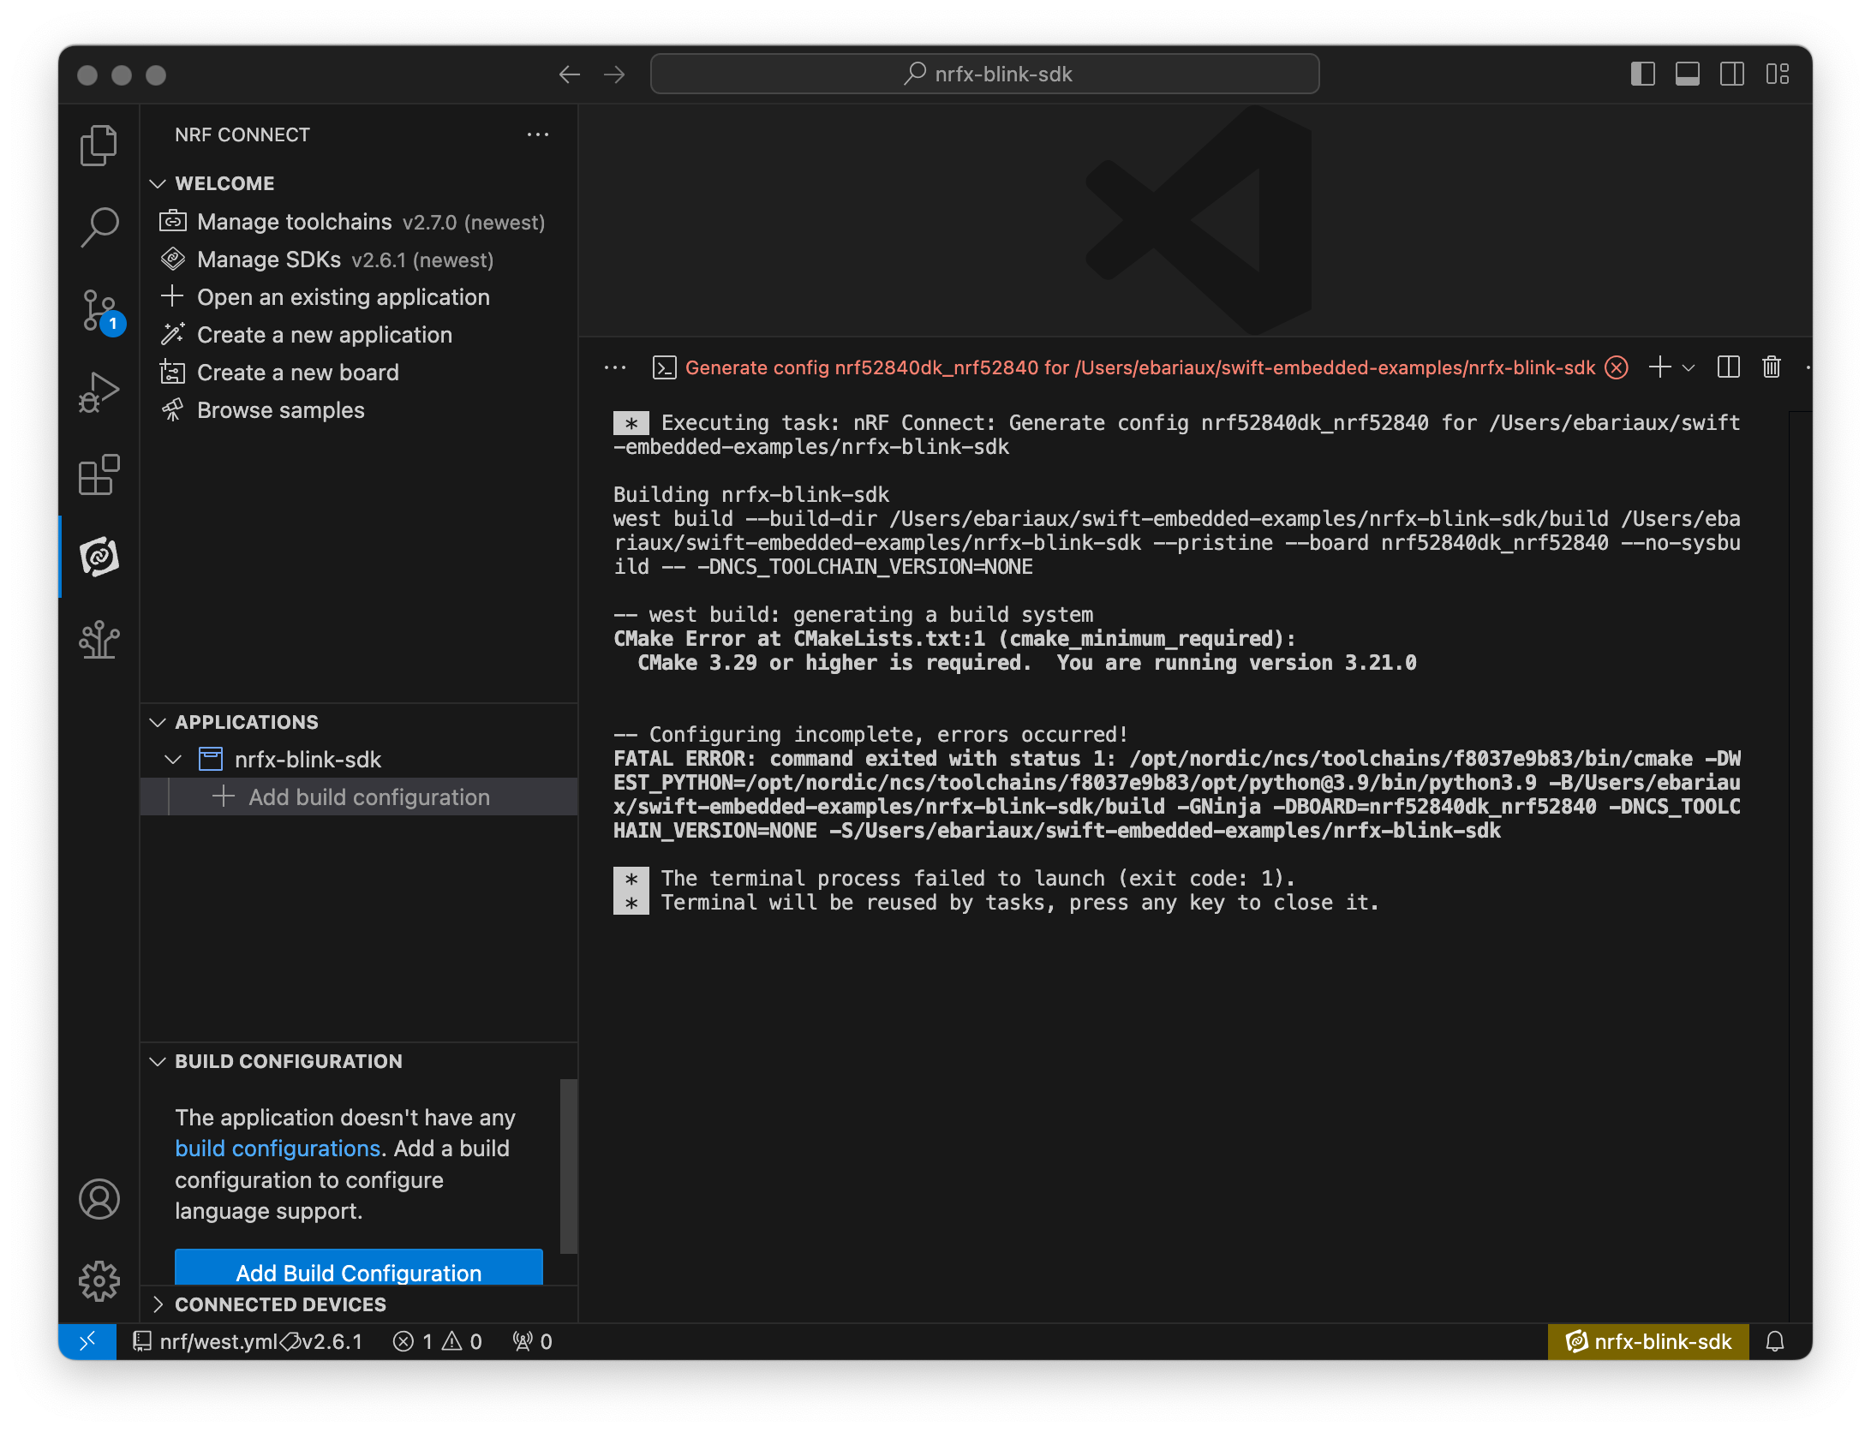Open the Manage gear icon
The width and height of the screenshot is (1871, 1432).
[x=99, y=1281]
